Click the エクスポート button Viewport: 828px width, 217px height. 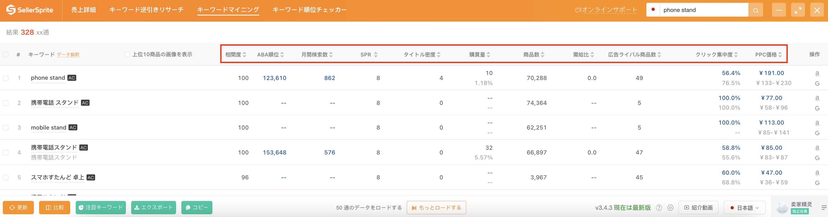pos(154,208)
